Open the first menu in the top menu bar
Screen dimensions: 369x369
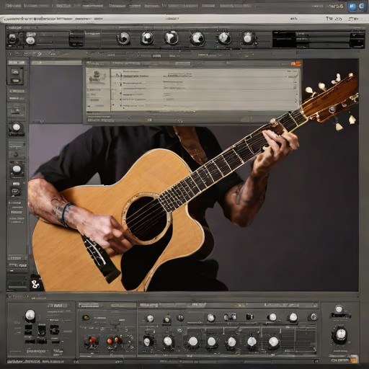13,6
